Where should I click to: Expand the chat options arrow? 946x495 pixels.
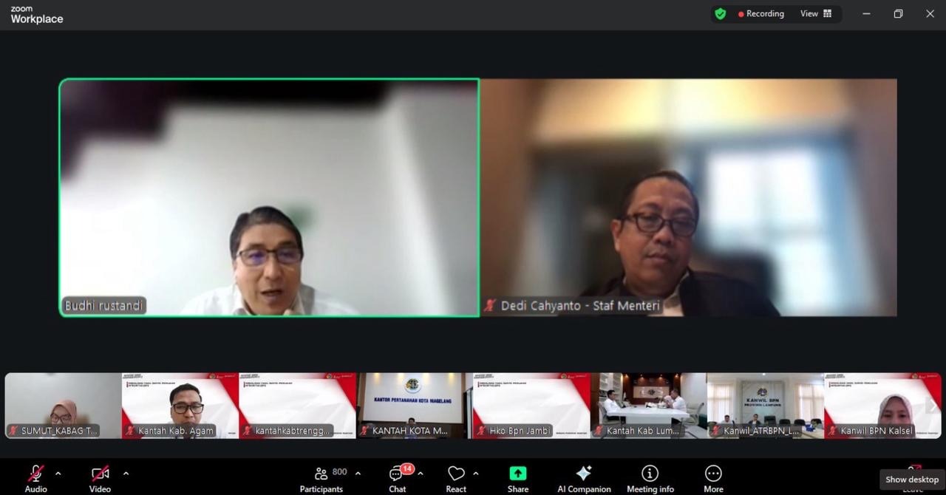click(421, 474)
